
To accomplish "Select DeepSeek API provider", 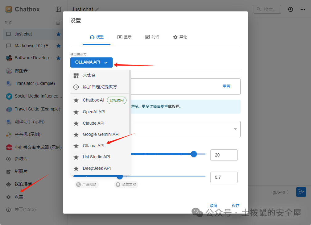I will point(100,168).
